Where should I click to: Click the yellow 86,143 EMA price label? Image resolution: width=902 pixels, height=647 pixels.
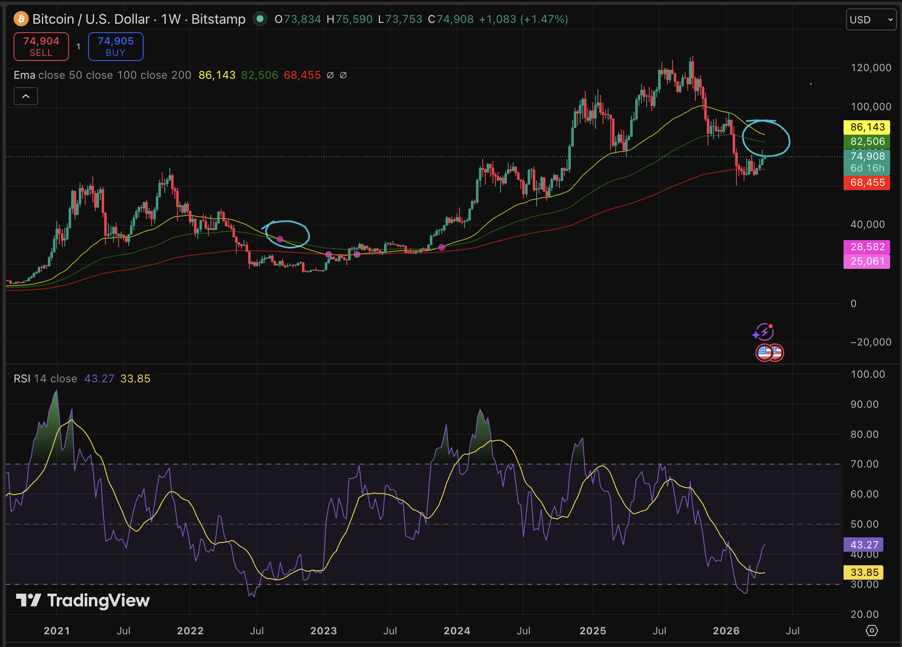tap(866, 127)
